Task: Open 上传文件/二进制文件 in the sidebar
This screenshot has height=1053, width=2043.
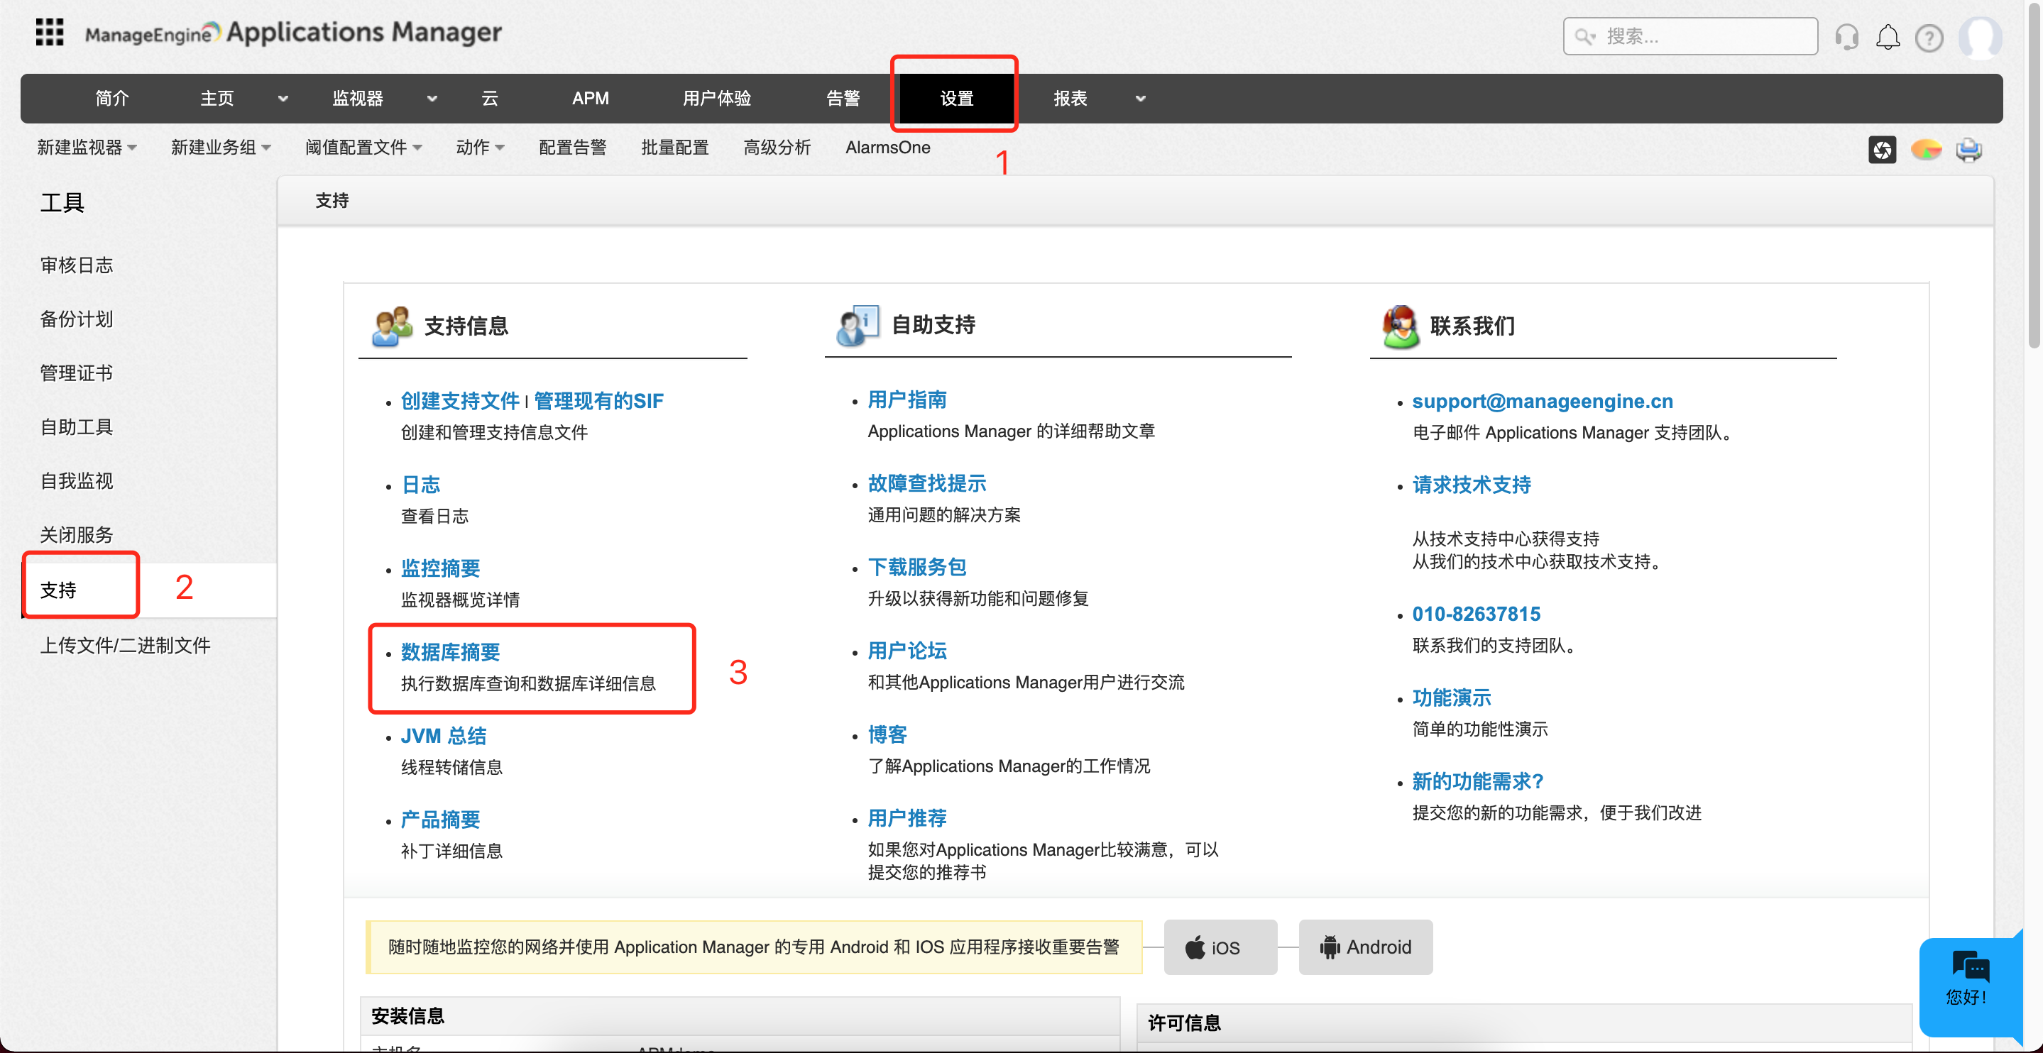Action: (x=126, y=645)
